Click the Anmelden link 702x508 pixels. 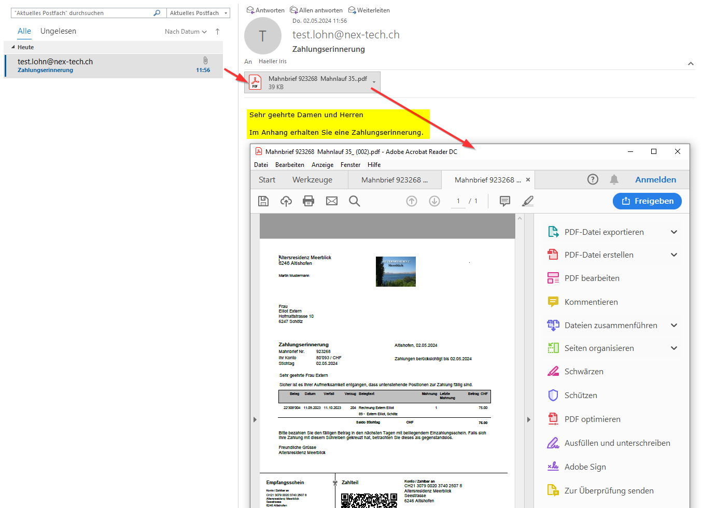pos(655,180)
